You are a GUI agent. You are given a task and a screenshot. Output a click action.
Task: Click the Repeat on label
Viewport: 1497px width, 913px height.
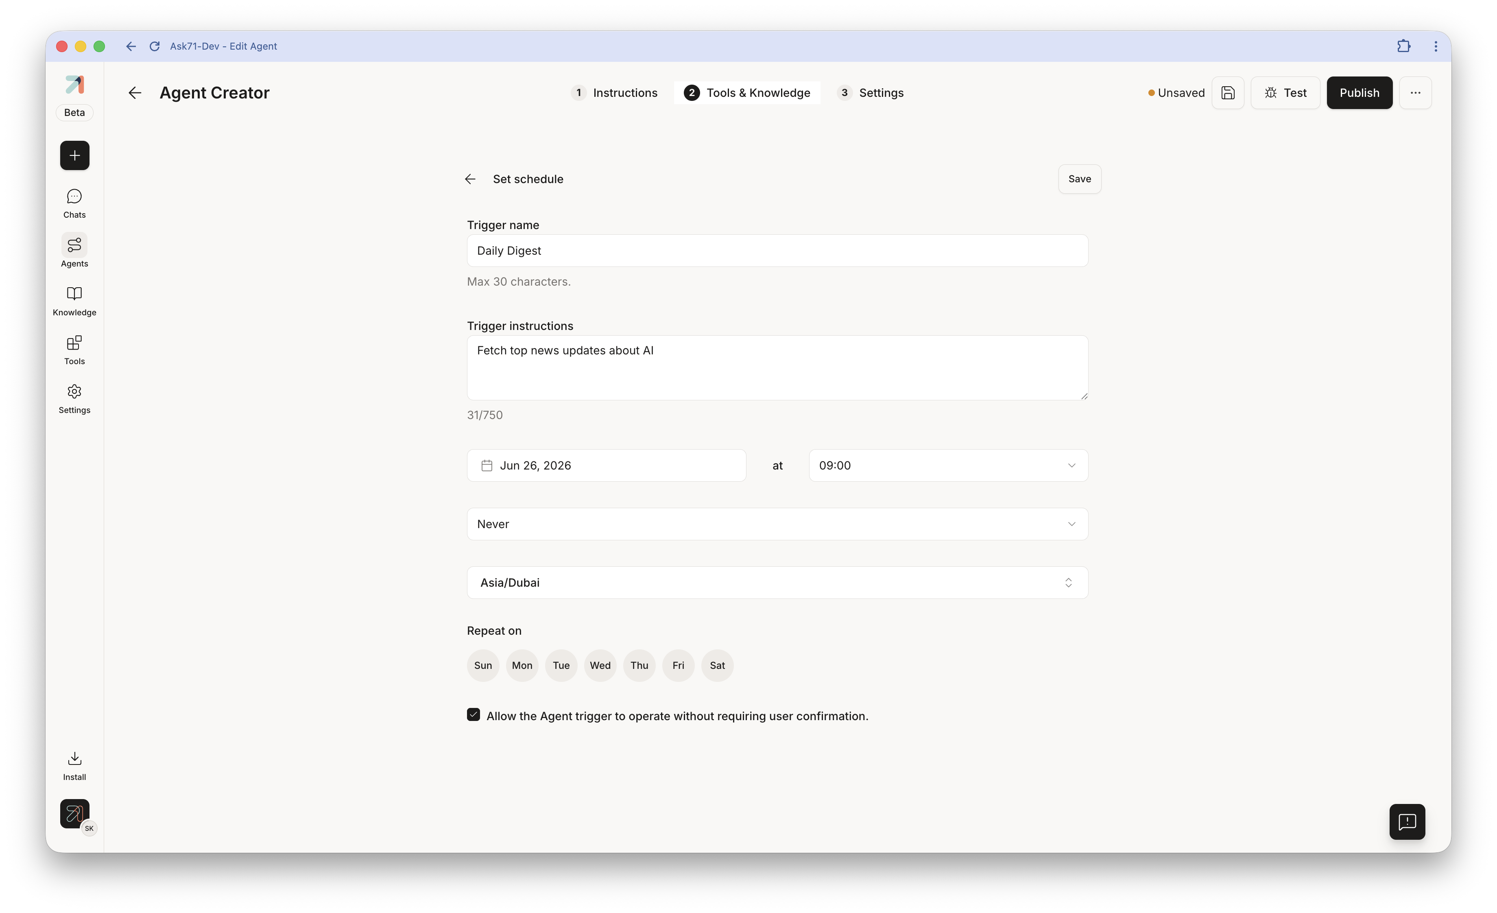[494, 631]
